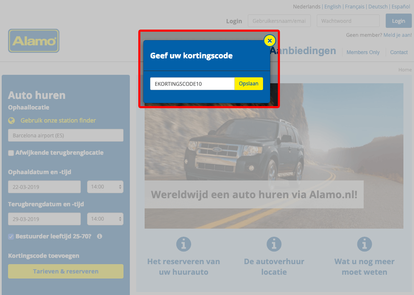Screen dimensions: 414x295
Task: Click the Tarieven & reserveren button
Action: 66,271
